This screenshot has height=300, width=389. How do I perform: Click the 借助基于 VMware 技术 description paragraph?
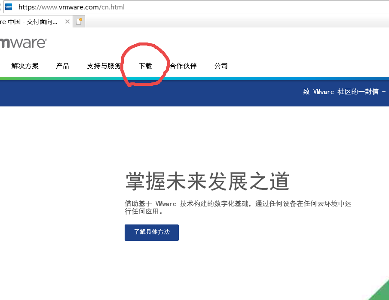click(238, 207)
